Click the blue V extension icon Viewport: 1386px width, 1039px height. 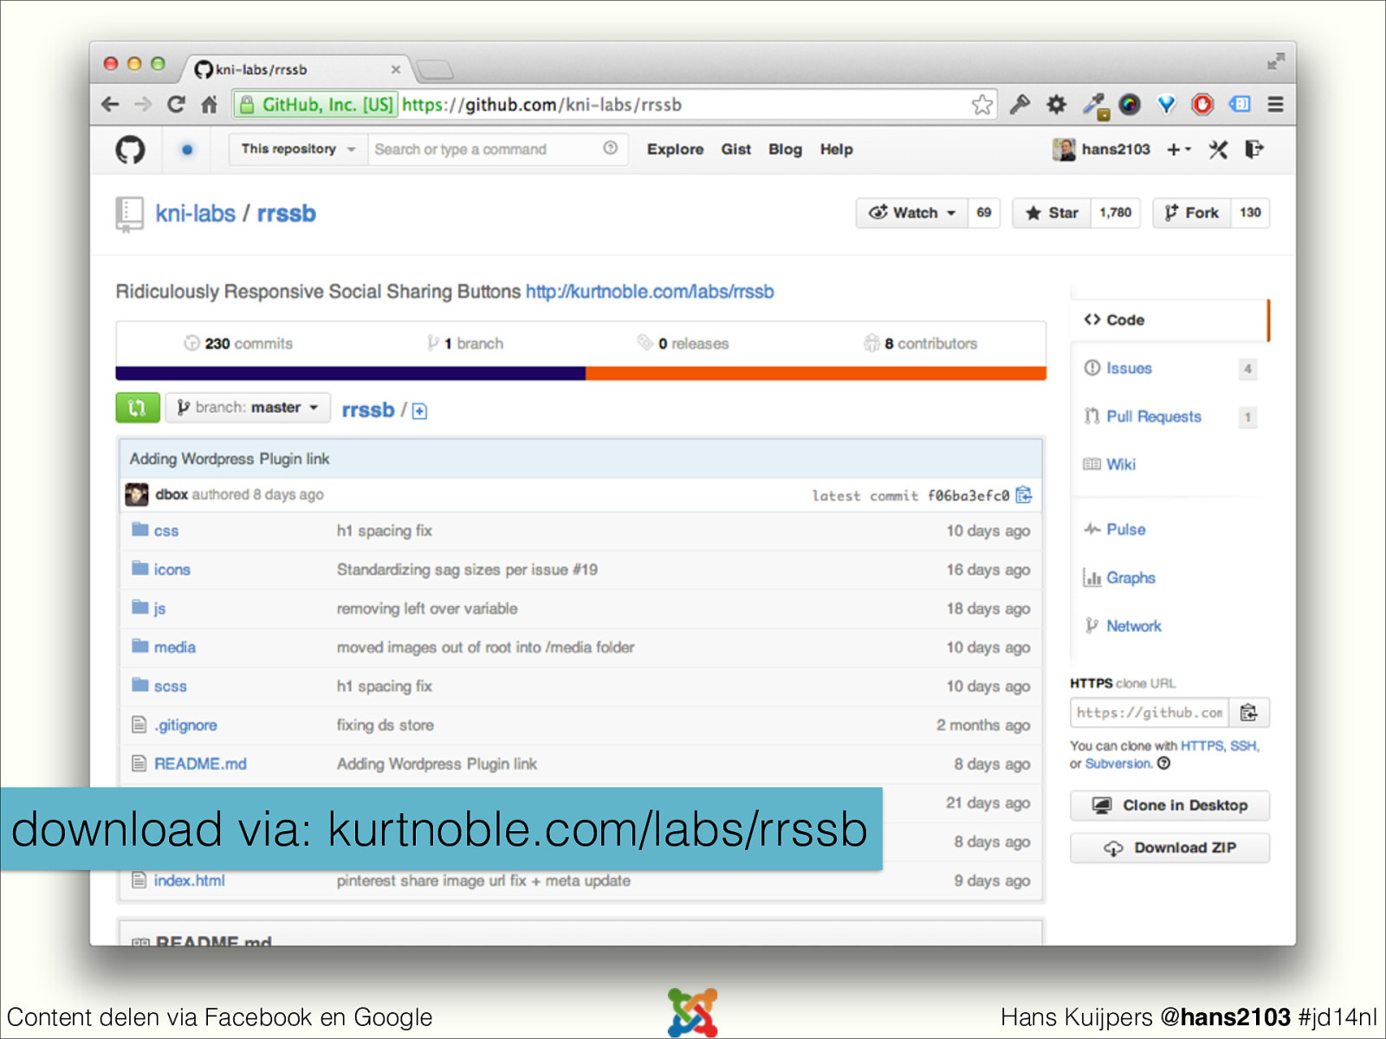point(1166,105)
